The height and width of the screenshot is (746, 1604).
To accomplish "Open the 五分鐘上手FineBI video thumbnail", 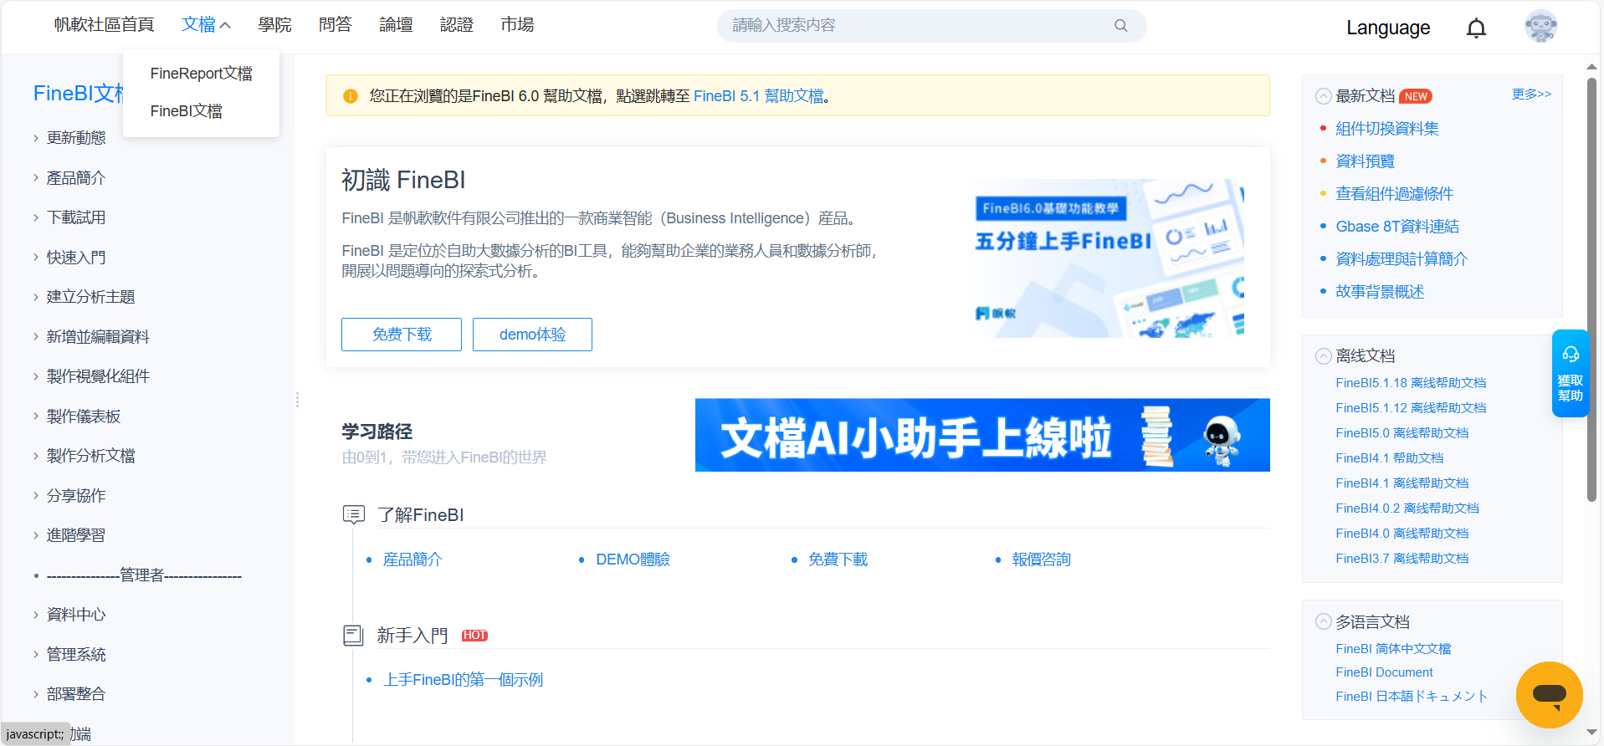I will (x=1109, y=258).
